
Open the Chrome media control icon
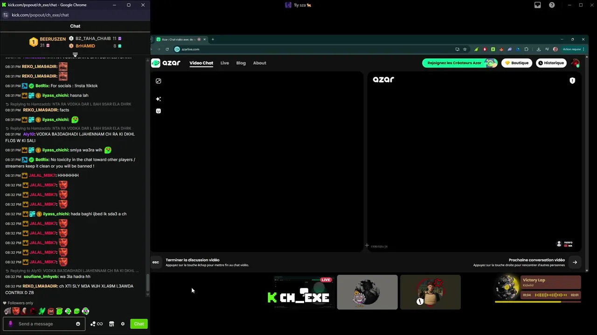[x=547, y=49]
